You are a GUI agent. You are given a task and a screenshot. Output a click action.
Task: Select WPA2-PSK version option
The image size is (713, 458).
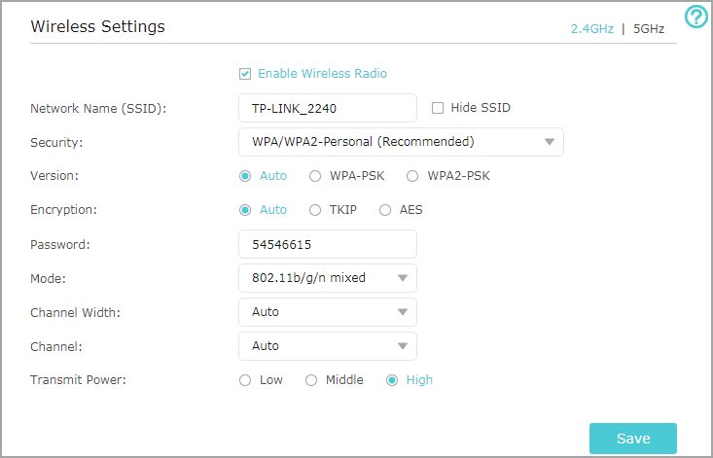[x=412, y=176]
